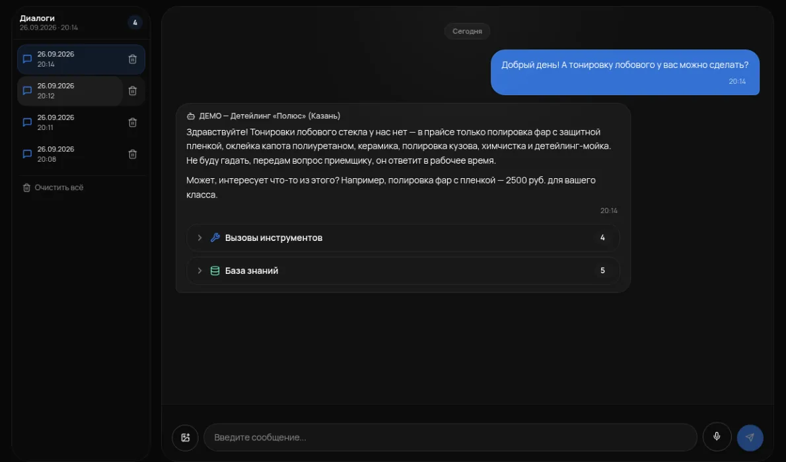Click the 'Диалоги' panel heading
The width and height of the screenshot is (786, 462).
click(x=37, y=18)
